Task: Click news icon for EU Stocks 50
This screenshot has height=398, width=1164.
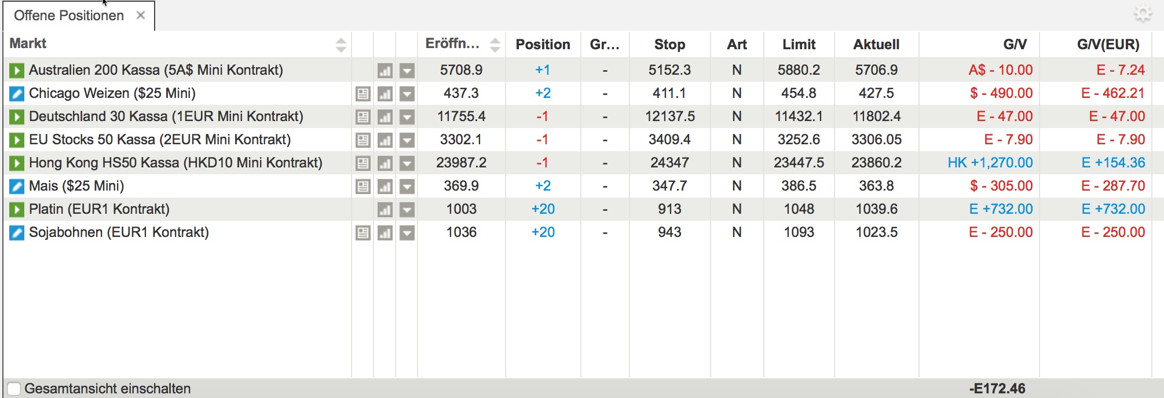Action: (363, 140)
